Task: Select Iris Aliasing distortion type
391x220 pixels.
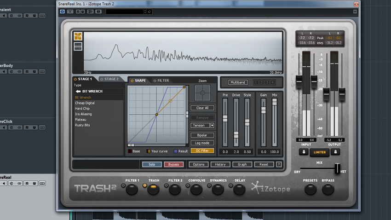Action: (83, 114)
